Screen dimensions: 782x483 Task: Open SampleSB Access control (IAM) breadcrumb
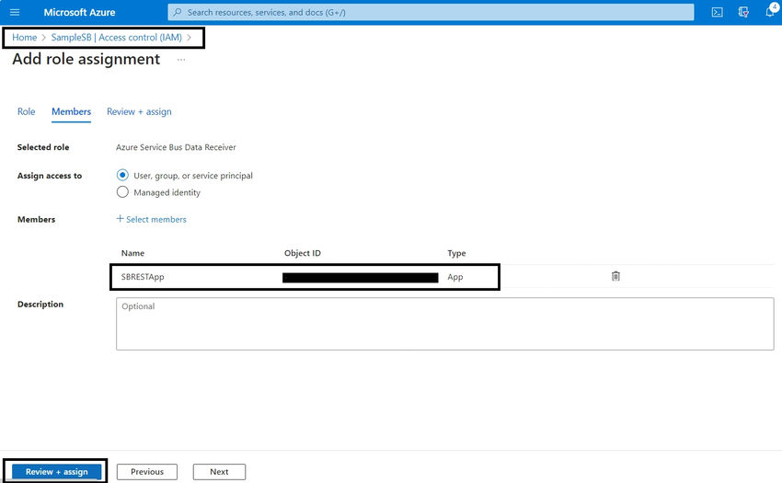(x=116, y=38)
